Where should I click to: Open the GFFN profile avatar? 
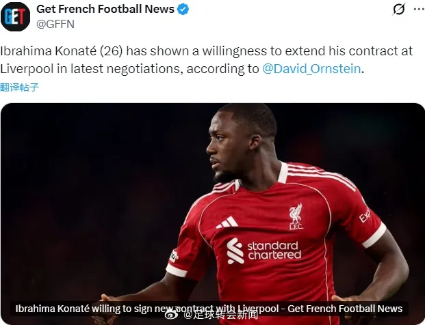(x=16, y=16)
